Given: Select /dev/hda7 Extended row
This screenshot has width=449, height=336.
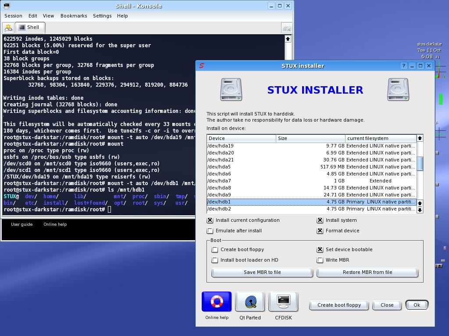Looking at the screenshot, I should [311, 181].
